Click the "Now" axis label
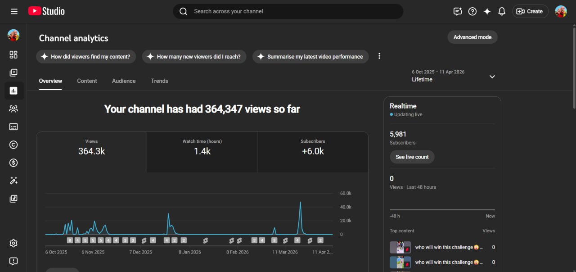 coord(490,216)
